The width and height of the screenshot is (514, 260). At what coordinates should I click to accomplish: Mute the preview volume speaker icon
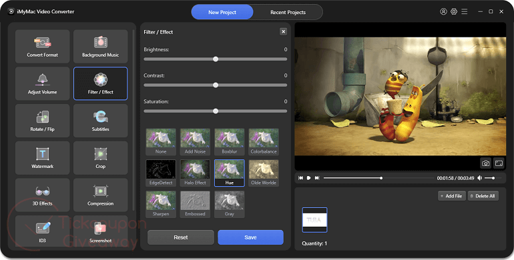click(x=479, y=178)
